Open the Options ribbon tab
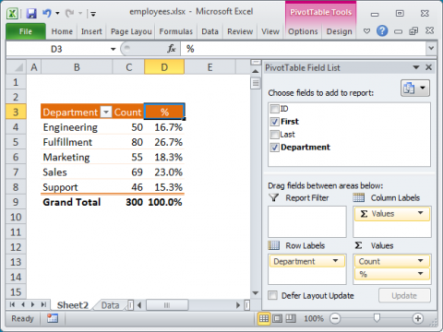Image resolution: width=443 pixels, height=332 pixels. point(303,31)
